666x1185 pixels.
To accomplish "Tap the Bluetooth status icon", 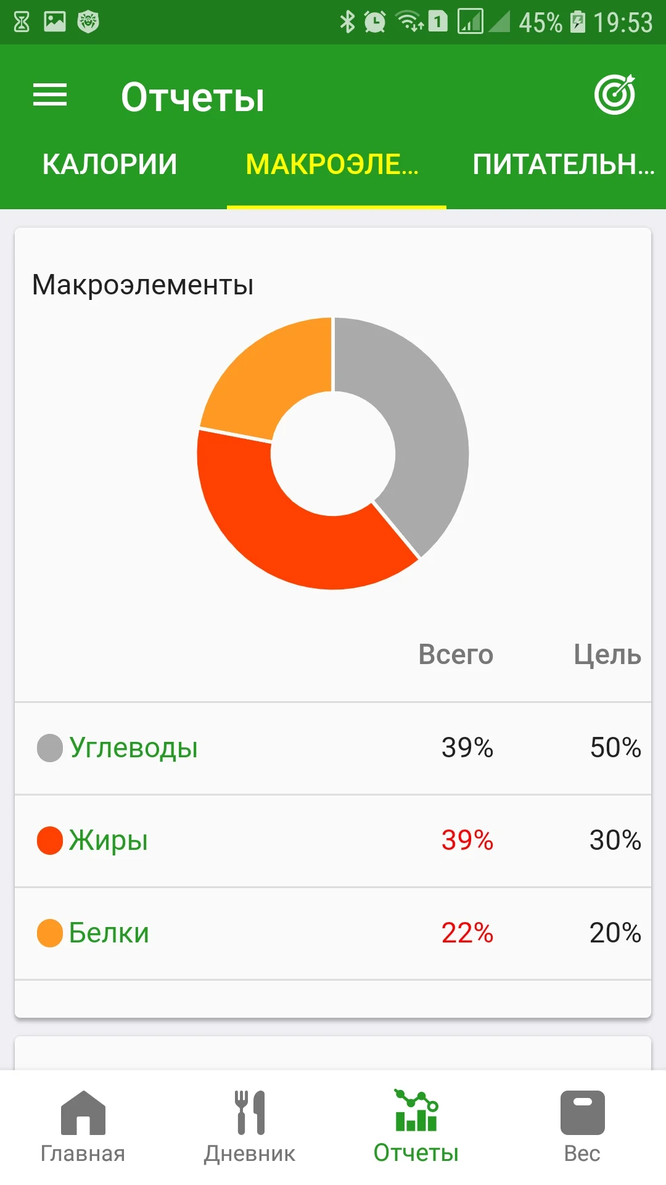I will tap(347, 22).
